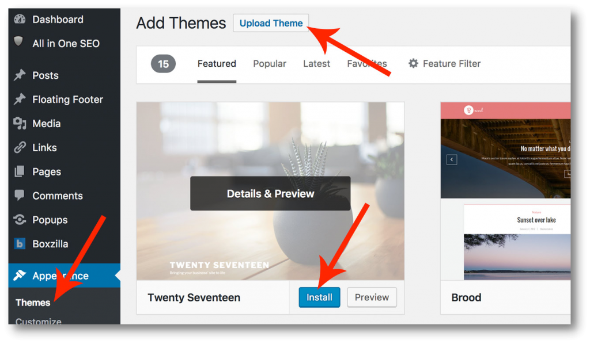Expand the Appearance menu section

tap(60, 276)
